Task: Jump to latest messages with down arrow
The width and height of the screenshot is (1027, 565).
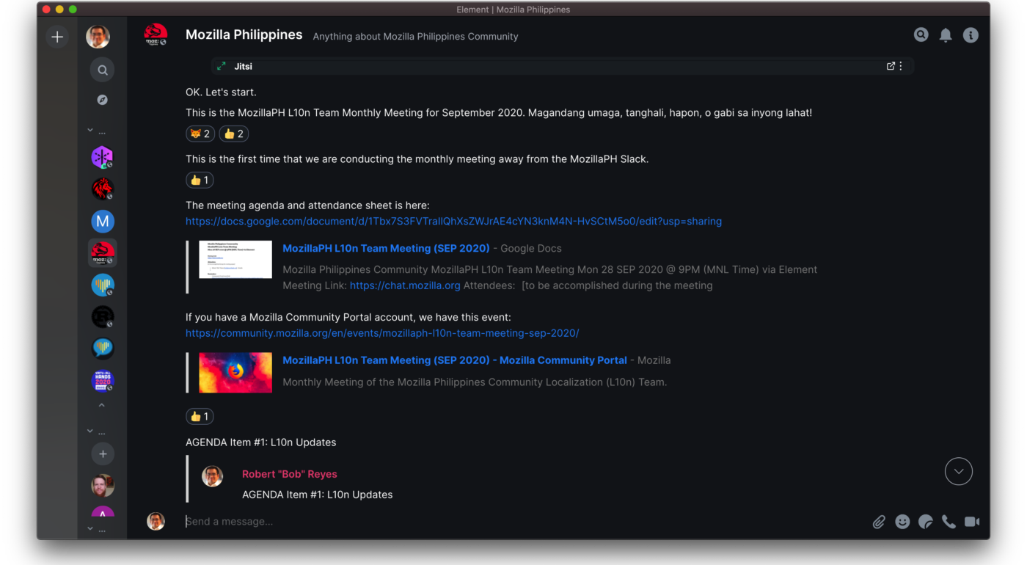Action: [959, 471]
